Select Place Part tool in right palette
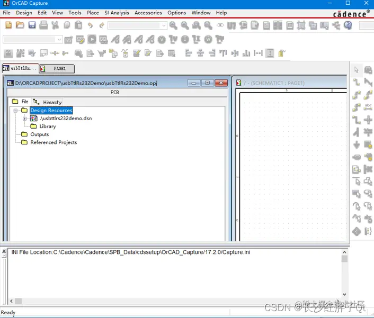Viewport: 374px width, 318px height. click(368, 70)
